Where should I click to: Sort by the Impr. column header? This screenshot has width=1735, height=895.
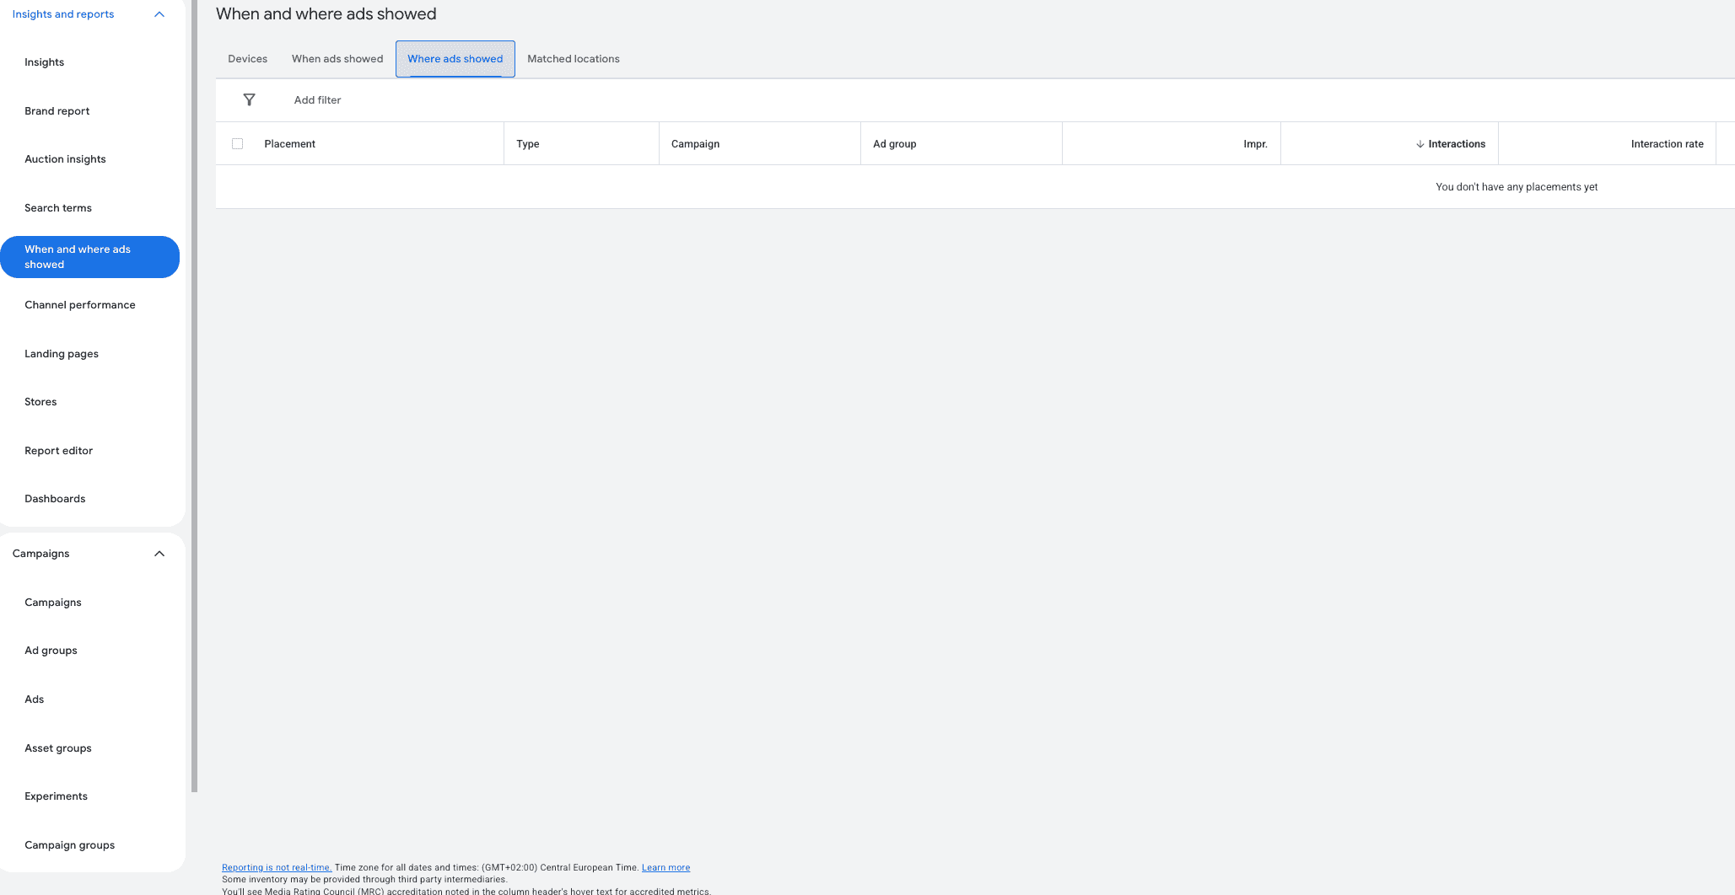(x=1255, y=144)
